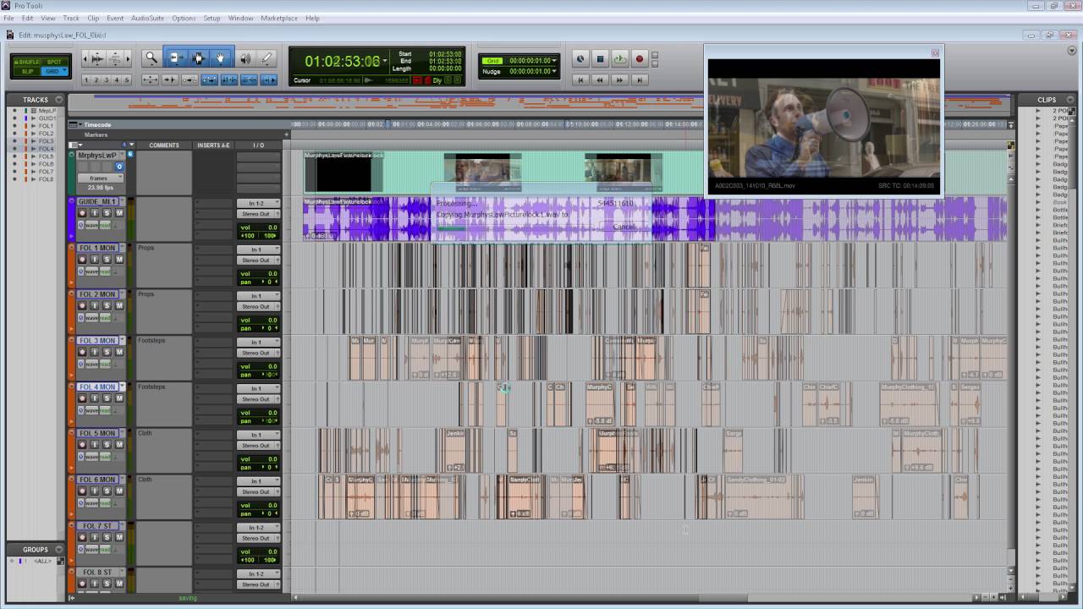Click the Zoom Toggle icon

(150, 80)
